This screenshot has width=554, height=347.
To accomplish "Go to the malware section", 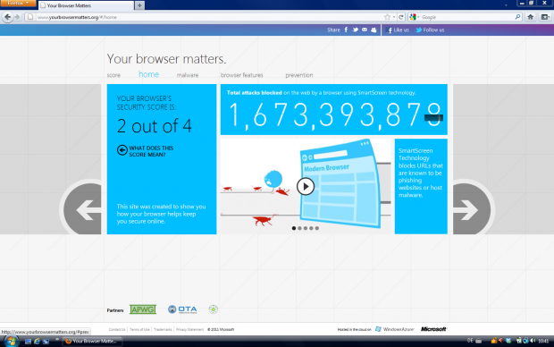I will point(188,75).
